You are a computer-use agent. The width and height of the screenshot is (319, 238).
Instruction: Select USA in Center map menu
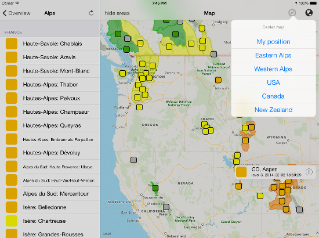[273, 82]
